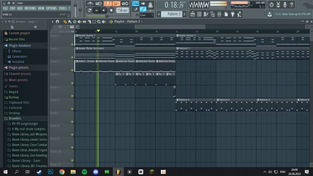Toggle the 3.2 countdown before recording

click(108, 3)
